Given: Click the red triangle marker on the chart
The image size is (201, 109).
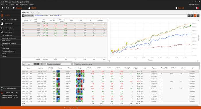Looking at the screenshot, I should click(x=113, y=53).
